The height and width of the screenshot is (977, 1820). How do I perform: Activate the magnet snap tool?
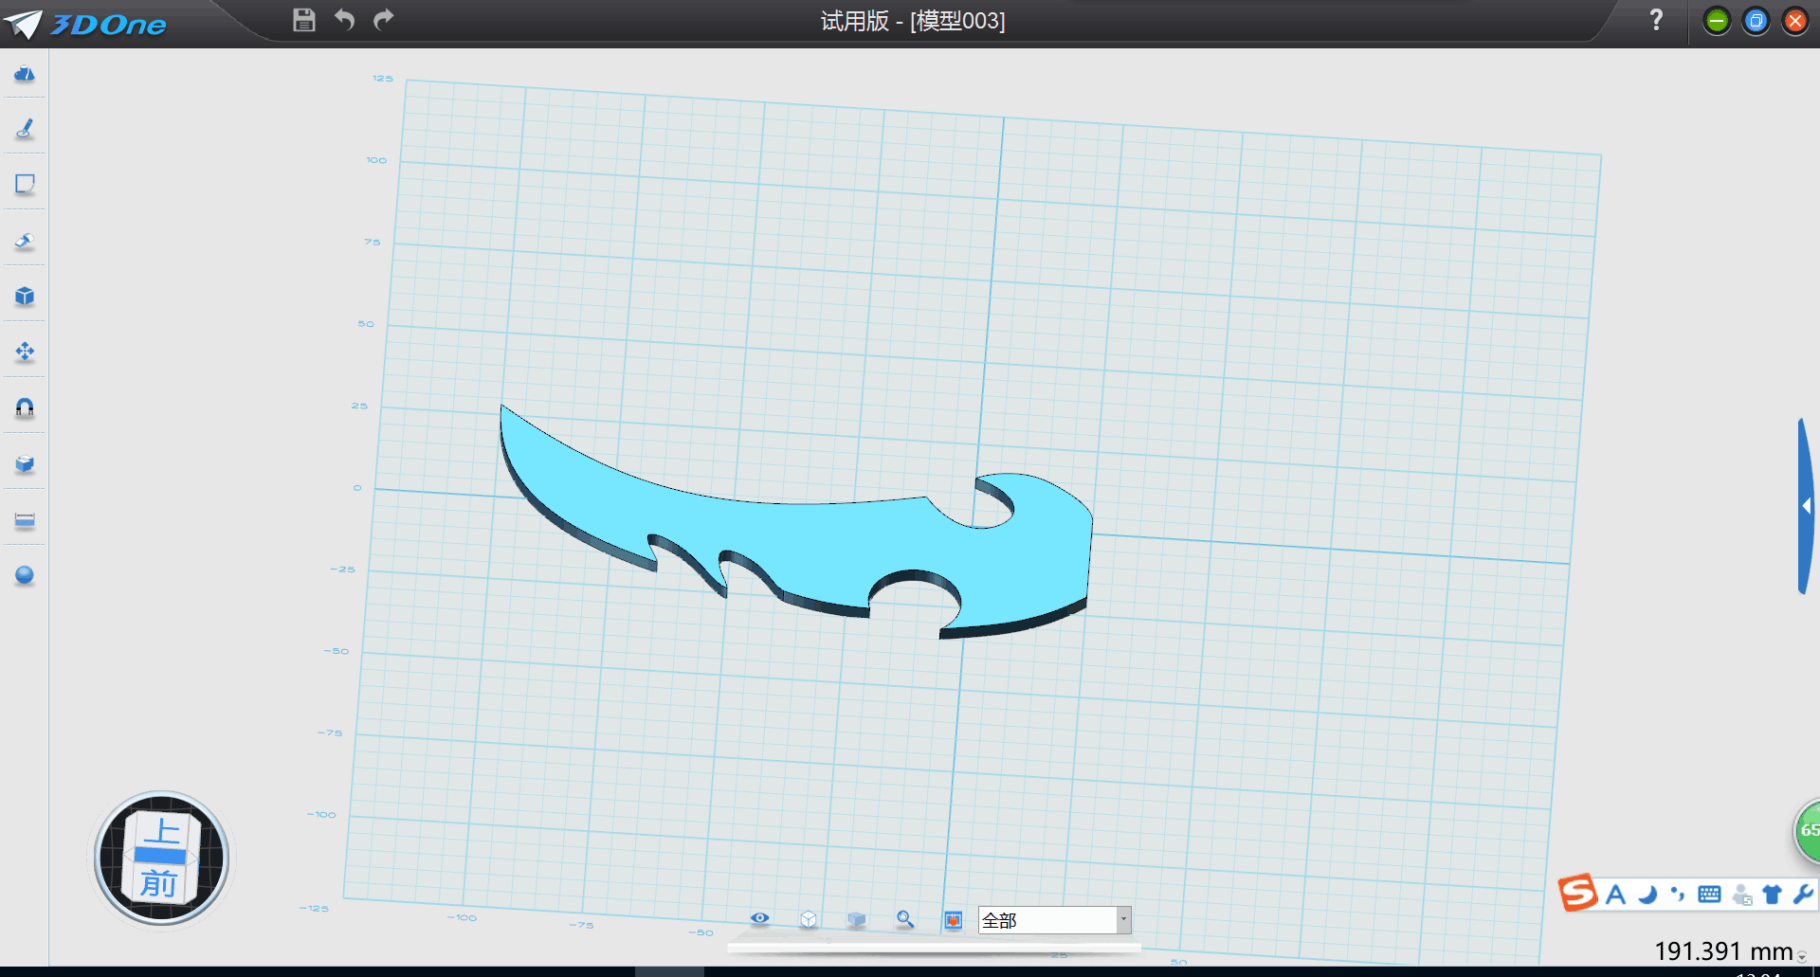click(x=25, y=407)
